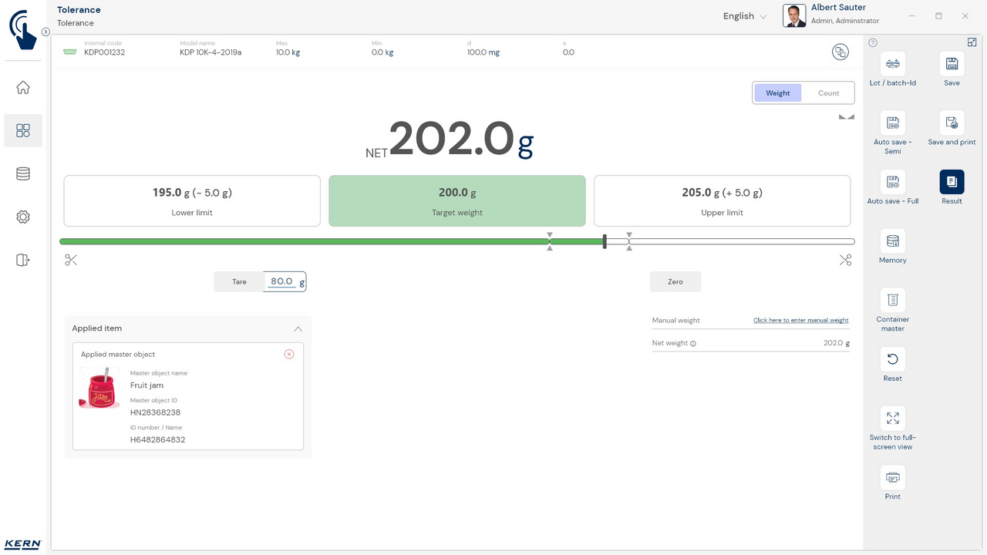
Task: Open the Memory panel icon
Action: click(892, 241)
